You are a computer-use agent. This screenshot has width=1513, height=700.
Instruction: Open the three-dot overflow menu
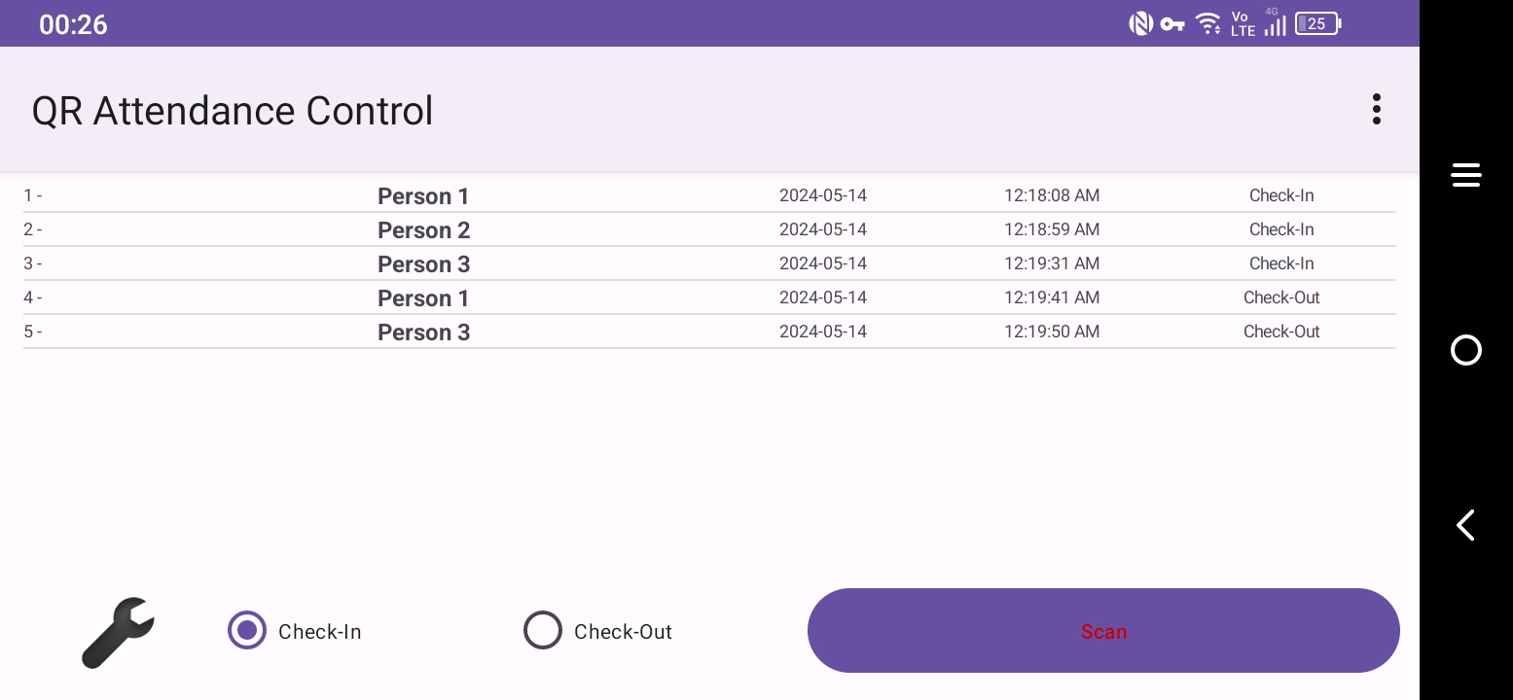1376,110
